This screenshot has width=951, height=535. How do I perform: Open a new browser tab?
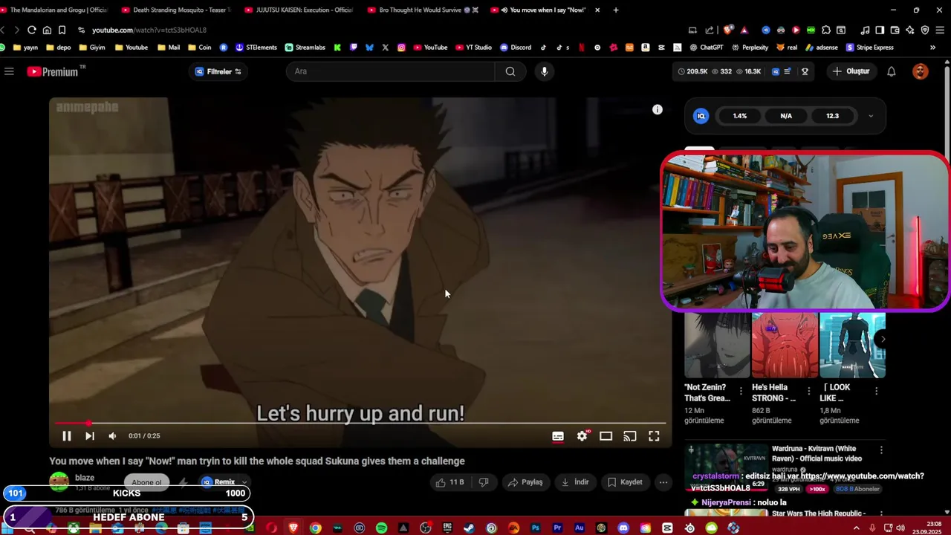[x=616, y=10]
